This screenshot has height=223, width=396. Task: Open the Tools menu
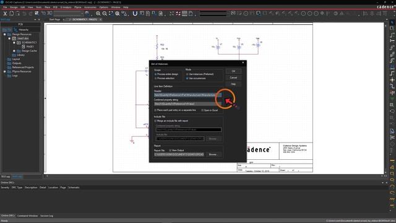pos(38,7)
